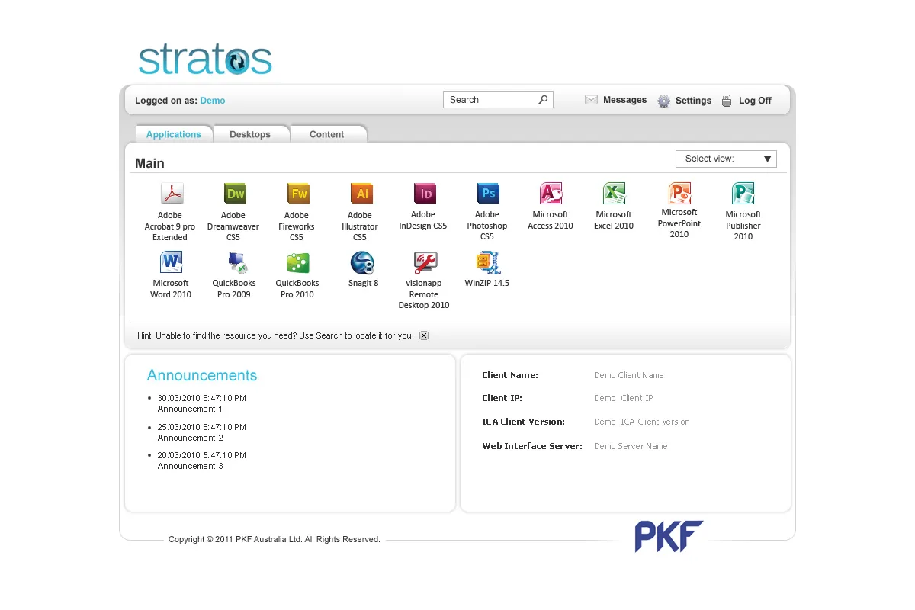The height and width of the screenshot is (610, 915).
Task: Switch to the Applications tab
Action: tap(174, 134)
